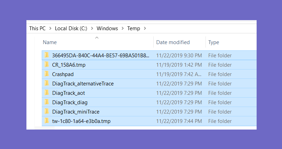Click folder icon of 366495DA-B40C-44A4 folder
Screen dimensions: 282x149
[47, 55]
